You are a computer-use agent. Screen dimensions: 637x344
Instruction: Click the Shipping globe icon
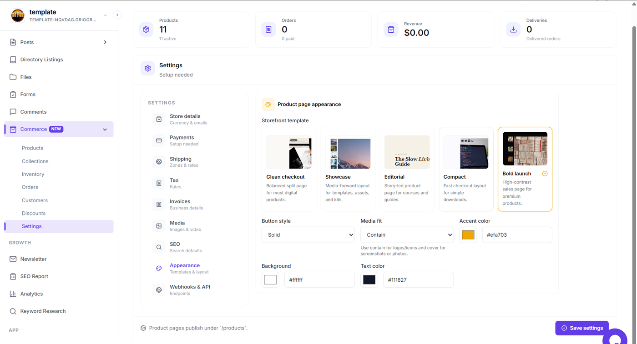159,162
